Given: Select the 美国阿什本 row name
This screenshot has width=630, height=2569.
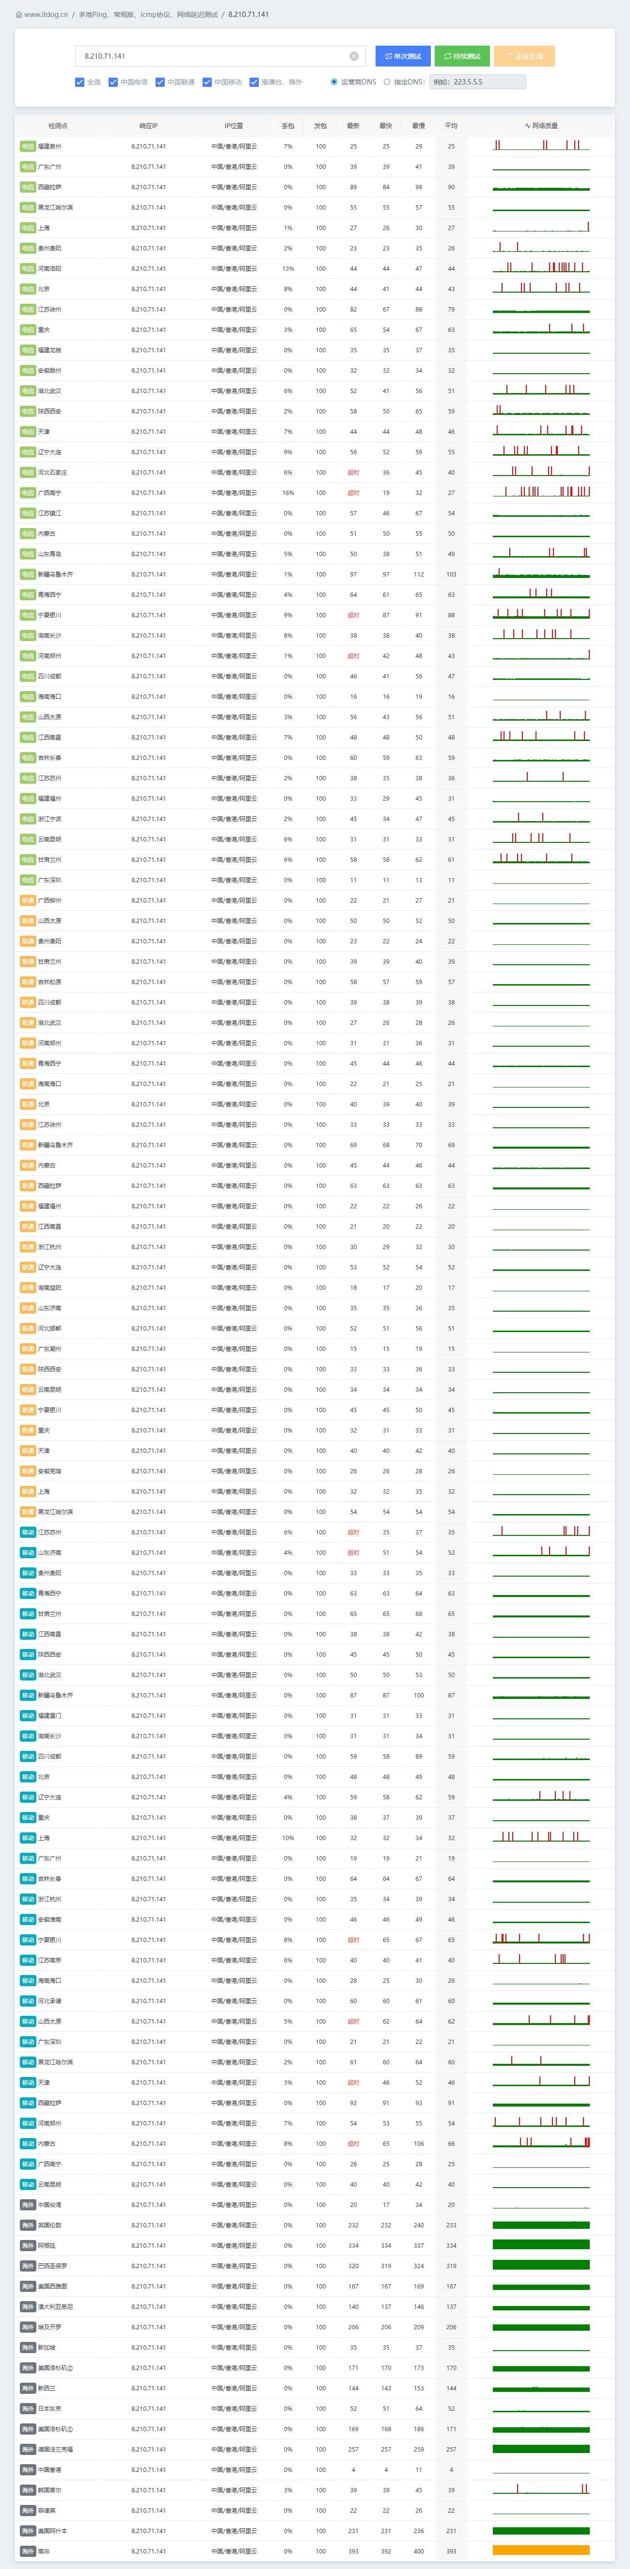Looking at the screenshot, I should pos(53,2531).
